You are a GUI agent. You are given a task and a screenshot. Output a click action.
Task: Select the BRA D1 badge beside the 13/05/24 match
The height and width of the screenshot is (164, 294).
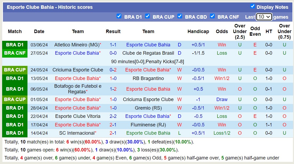[x=15, y=78]
